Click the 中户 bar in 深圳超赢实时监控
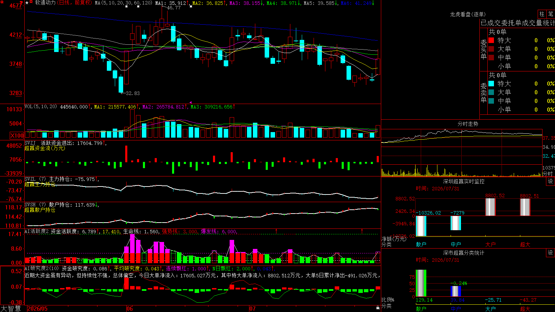The width and height of the screenshot is (555, 312). pos(456,223)
